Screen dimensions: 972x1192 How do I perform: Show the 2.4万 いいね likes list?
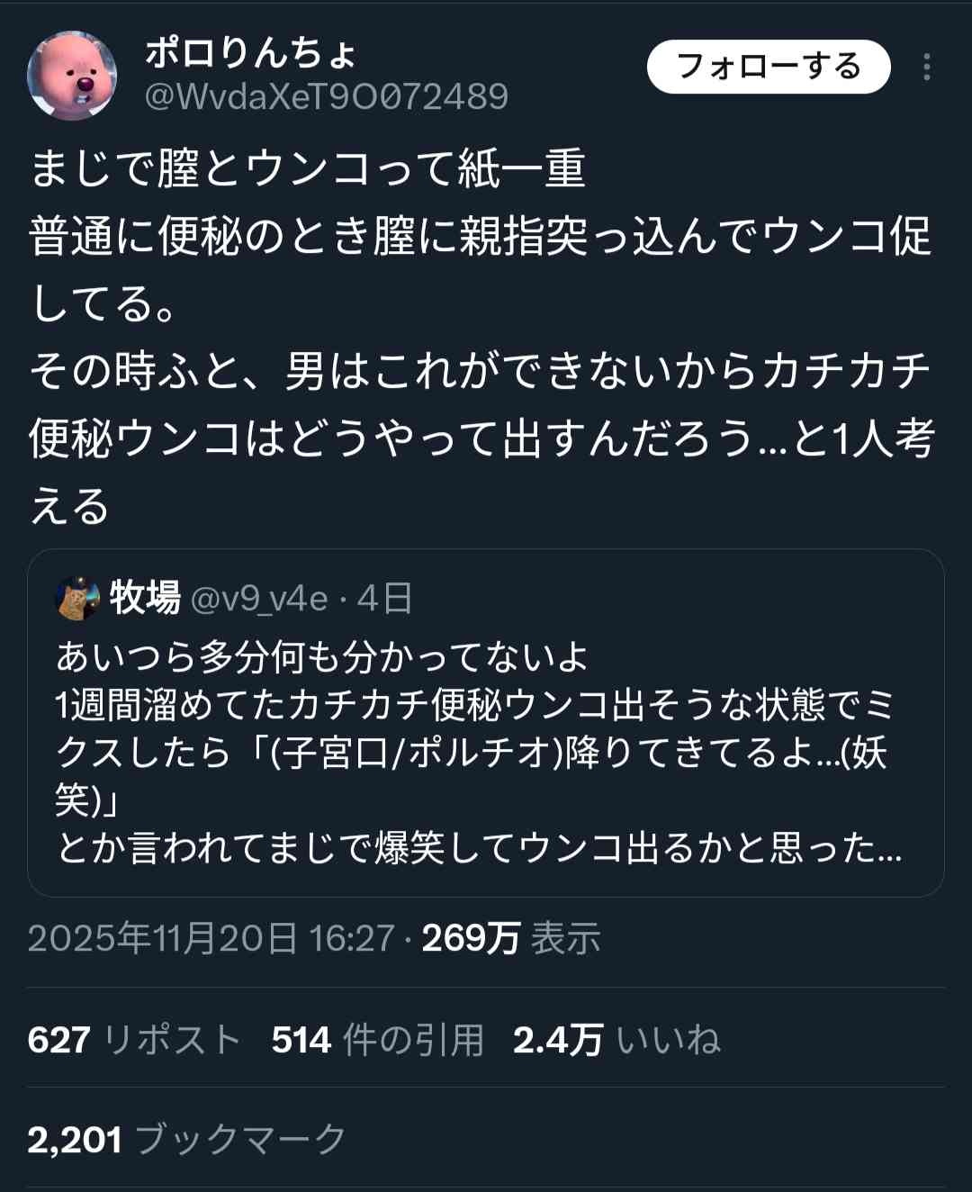pos(616,1040)
